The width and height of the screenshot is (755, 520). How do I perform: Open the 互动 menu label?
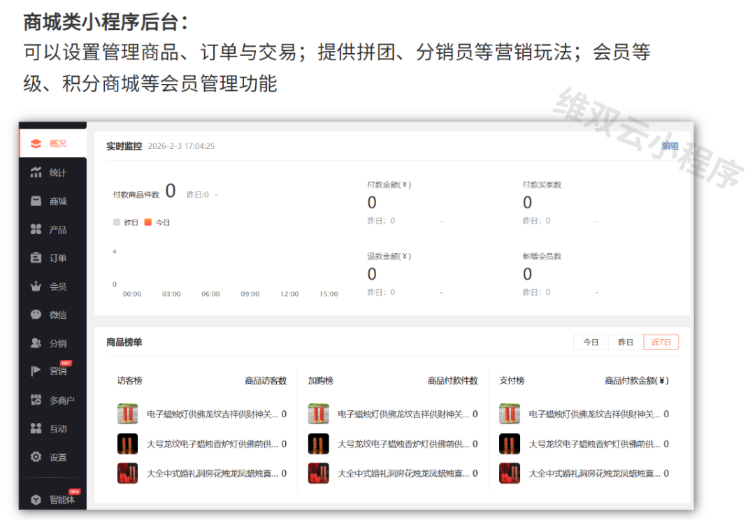(58, 428)
